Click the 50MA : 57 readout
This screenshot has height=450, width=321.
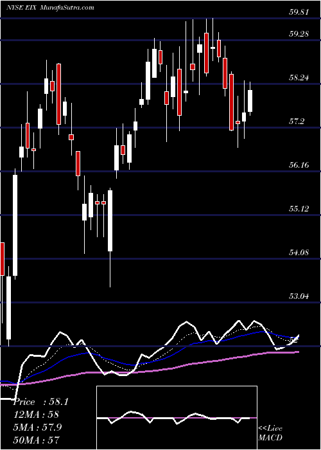click(36, 440)
